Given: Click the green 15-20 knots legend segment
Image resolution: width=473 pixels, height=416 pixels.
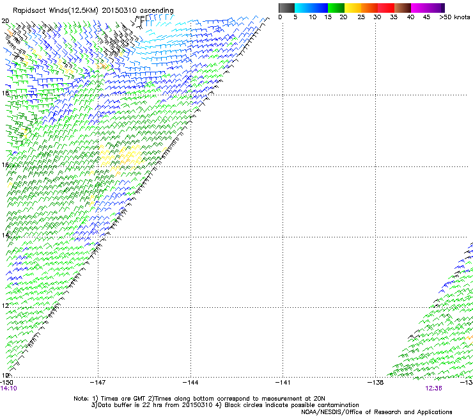Looking at the screenshot, I should point(336,8).
